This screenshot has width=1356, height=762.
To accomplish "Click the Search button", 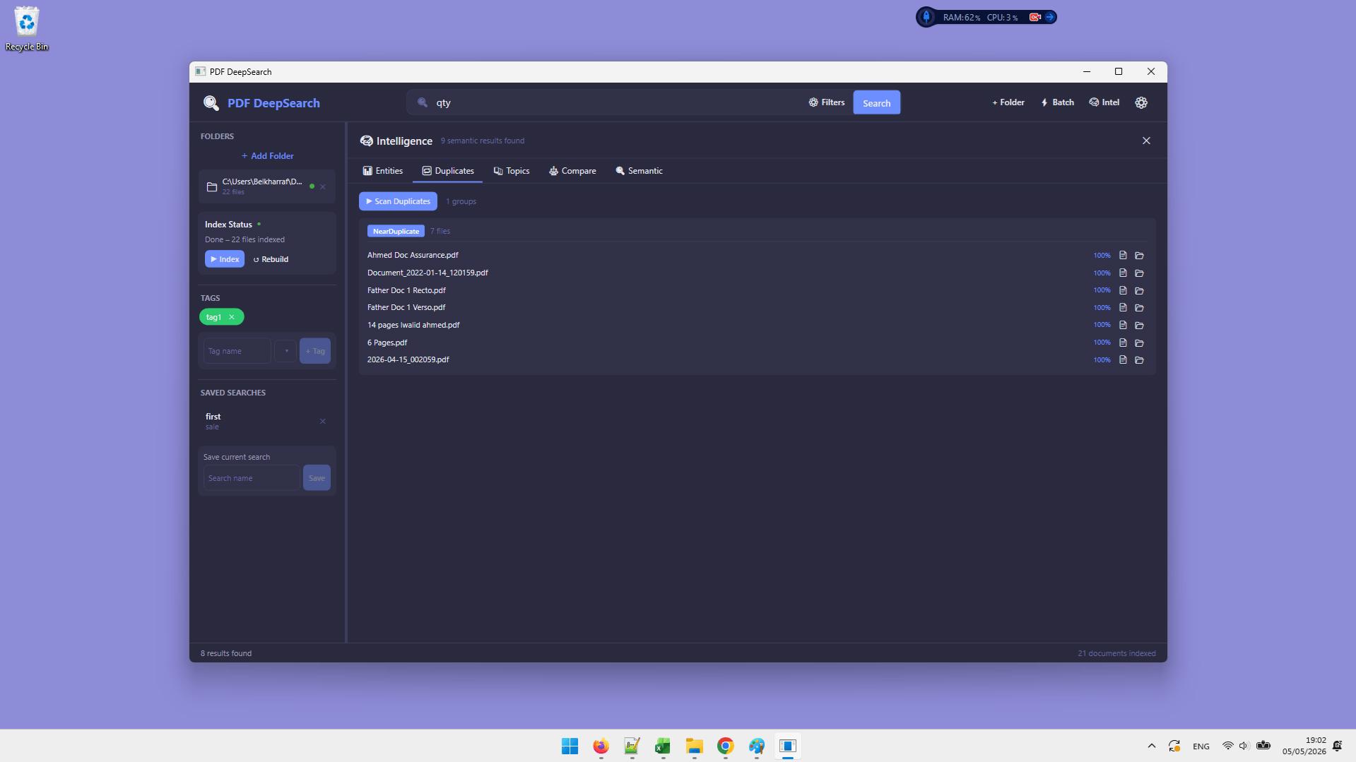I will click(x=876, y=103).
